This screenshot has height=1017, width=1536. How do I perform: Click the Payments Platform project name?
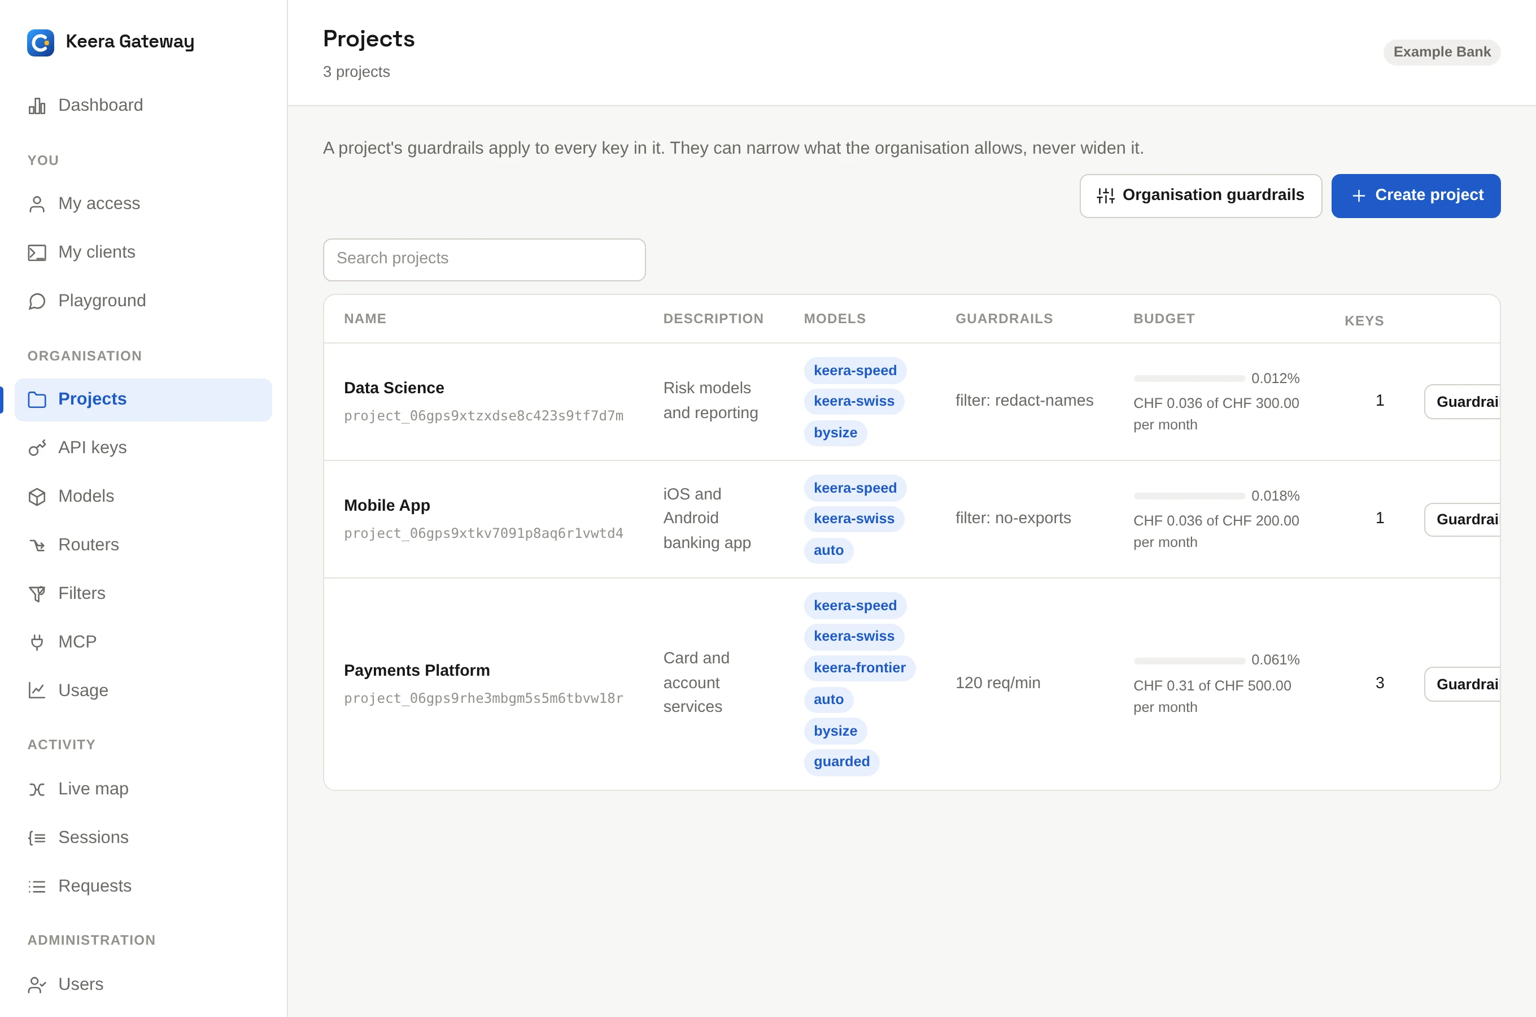[x=417, y=670]
